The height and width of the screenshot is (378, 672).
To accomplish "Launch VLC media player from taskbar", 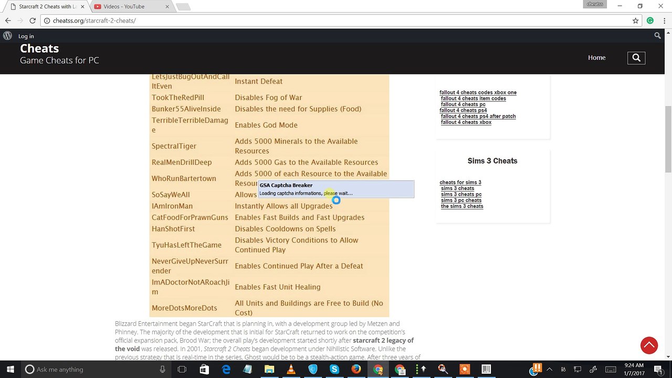I will pyautogui.click(x=291, y=369).
